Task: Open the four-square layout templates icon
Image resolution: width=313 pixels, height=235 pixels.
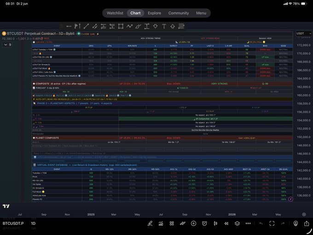Action: pyautogui.click(x=172, y=223)
